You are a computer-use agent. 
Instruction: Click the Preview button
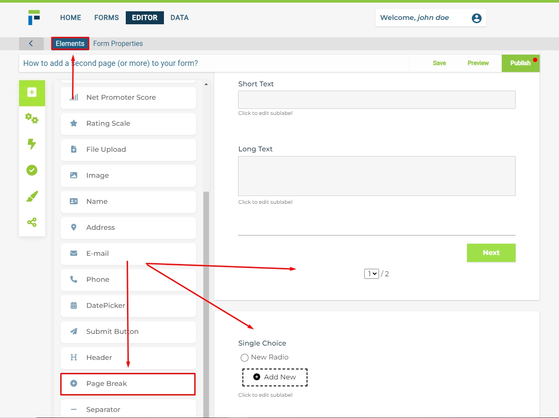click(478, 63)
